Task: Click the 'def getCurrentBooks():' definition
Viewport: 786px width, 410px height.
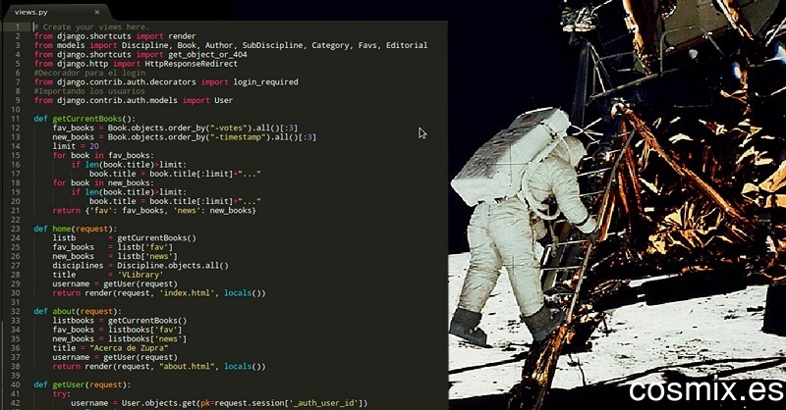Action: point(84,119)
